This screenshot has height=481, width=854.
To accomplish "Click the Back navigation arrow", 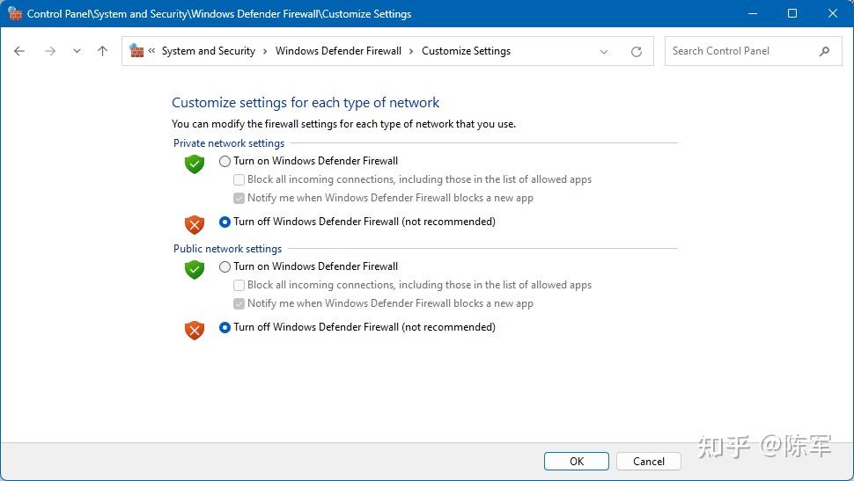I will tap(19, 51).
